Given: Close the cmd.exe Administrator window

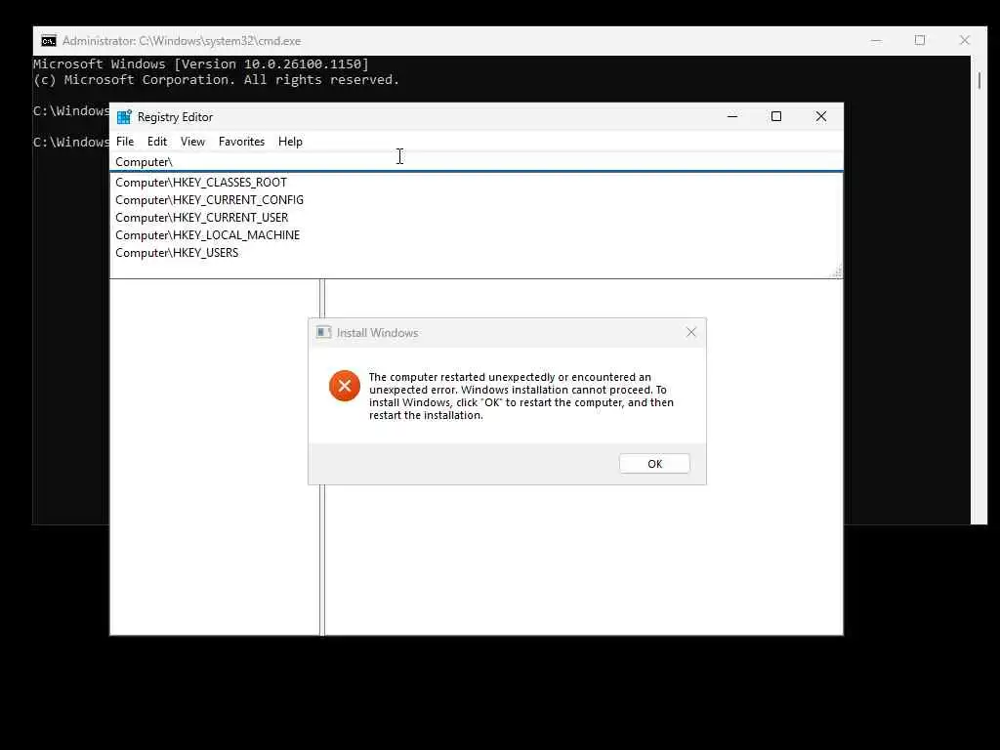Looking at the screenshot, I should pos(964,40).
